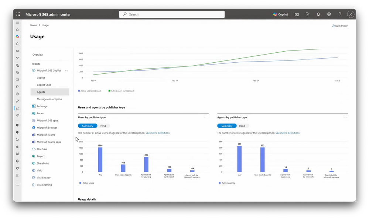Open See metric definitions for active users

tap(158, 133)
